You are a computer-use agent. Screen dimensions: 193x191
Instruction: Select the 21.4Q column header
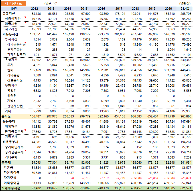click(x=185, y=9)
